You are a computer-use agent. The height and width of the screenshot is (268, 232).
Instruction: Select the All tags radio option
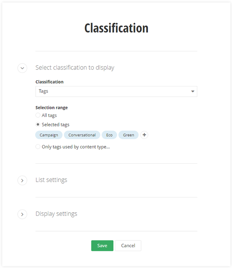coord(38,115)
